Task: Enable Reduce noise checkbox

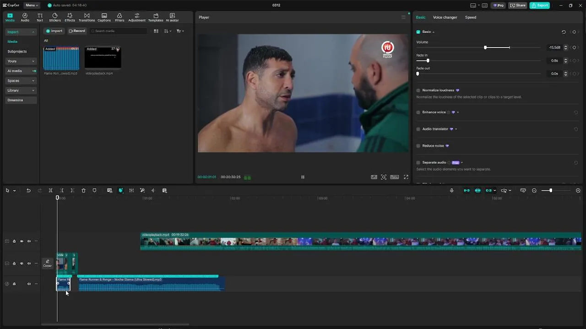Action: pos(418,146)
